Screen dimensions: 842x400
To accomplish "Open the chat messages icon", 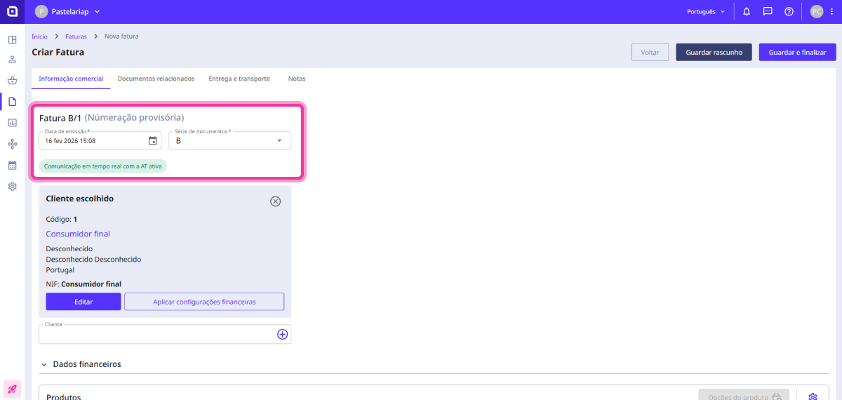I will pos(768,11).
